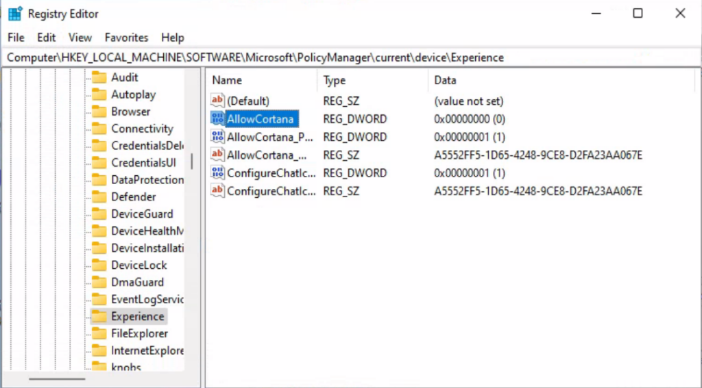Open the Help menu
This screenshot has width=702, height=388.
point(172,38)
